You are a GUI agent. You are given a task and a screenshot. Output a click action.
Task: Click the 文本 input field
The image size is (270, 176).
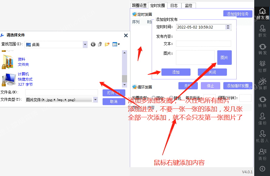(203, 44)
